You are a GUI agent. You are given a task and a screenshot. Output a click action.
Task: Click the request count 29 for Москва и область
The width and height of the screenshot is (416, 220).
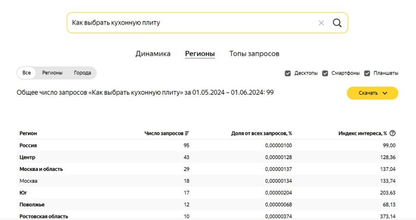coord(186,169)
